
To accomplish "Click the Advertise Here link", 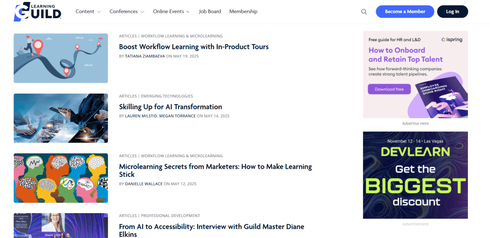I will [415, 123].
